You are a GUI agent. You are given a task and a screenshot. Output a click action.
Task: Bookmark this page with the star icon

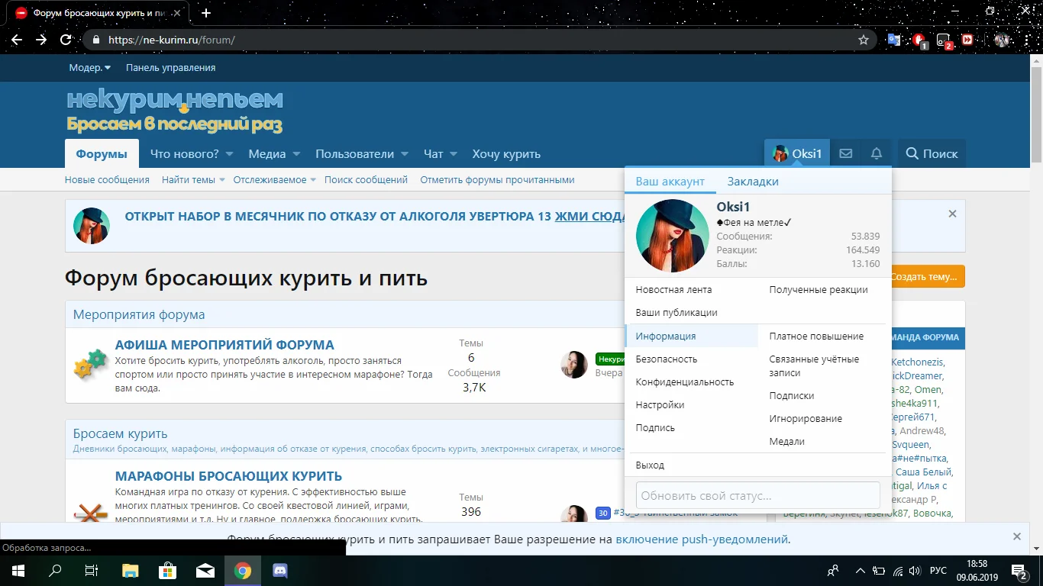[x=864, y=40]
